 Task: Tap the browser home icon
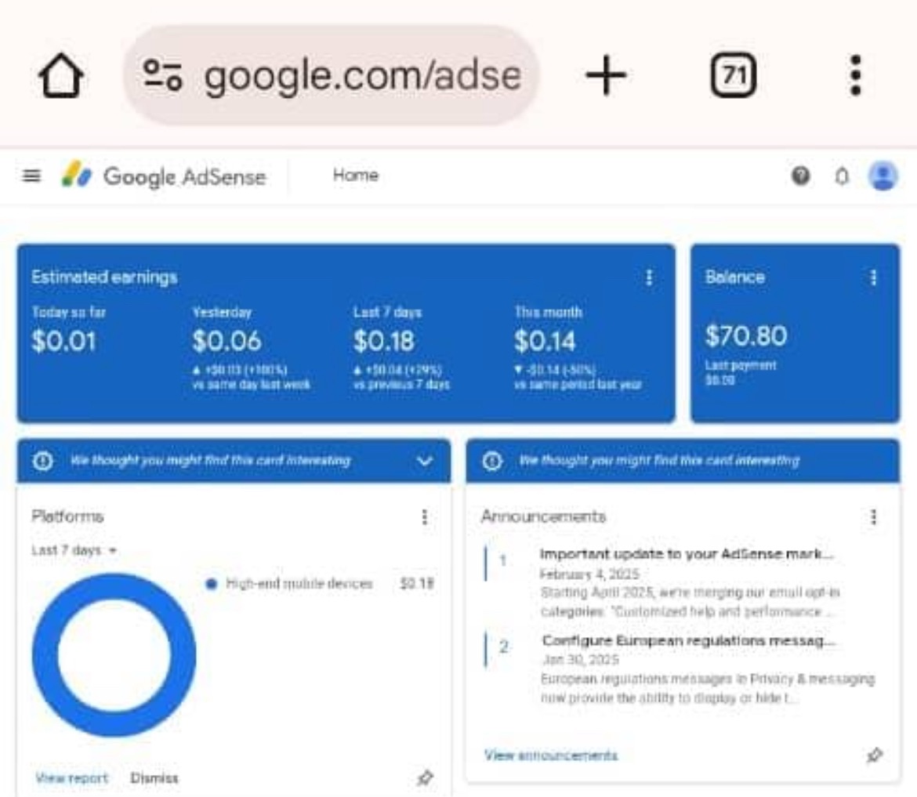pyautogui.click(x=60, y=77)
